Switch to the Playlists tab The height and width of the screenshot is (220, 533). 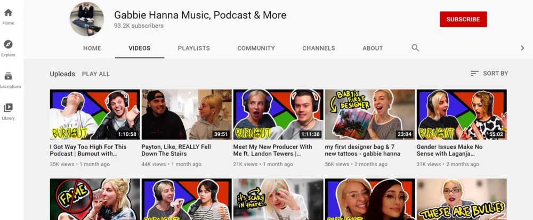pyautogui.click(x=193, y=48)
